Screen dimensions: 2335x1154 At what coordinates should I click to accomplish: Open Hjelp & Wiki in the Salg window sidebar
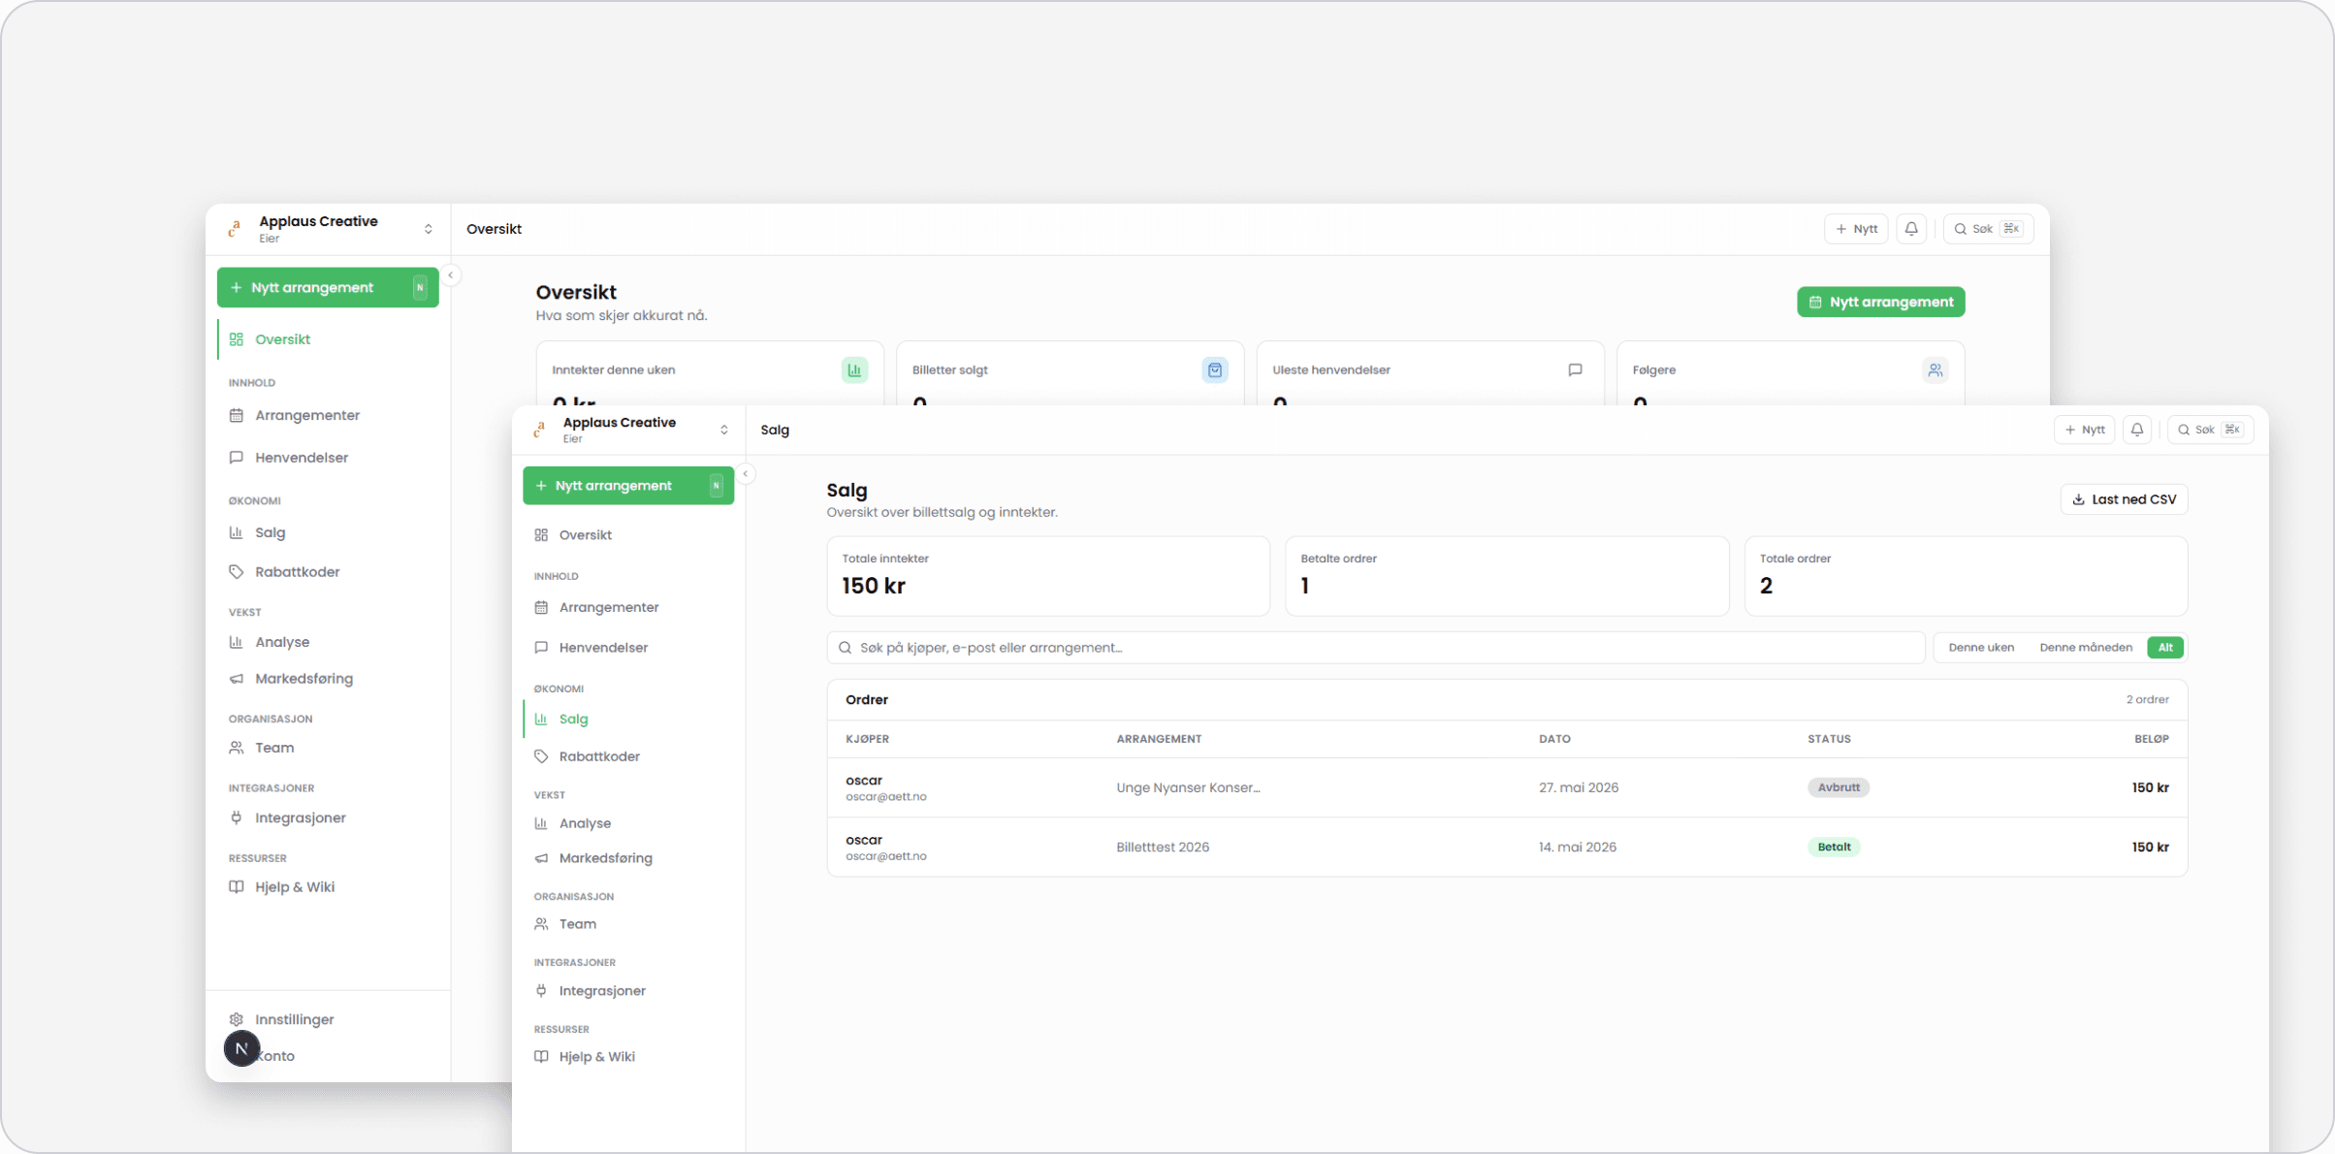(x=628, y=1057)
